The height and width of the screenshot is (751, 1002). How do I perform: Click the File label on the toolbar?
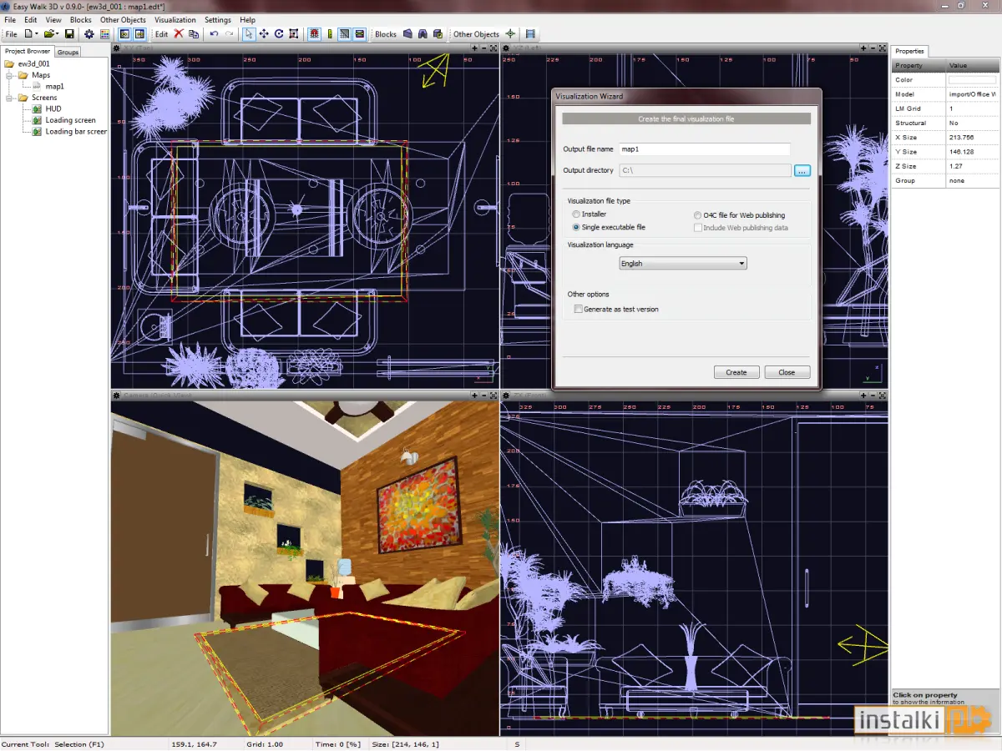click(12, 34)
